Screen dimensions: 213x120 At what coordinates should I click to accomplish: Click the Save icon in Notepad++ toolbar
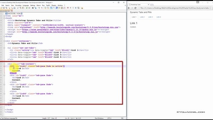click(x=4, y=8)
